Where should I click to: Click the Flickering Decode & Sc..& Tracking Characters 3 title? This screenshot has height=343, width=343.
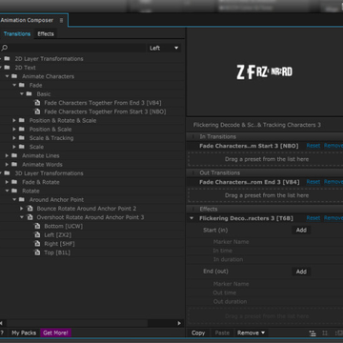[257, 125]
